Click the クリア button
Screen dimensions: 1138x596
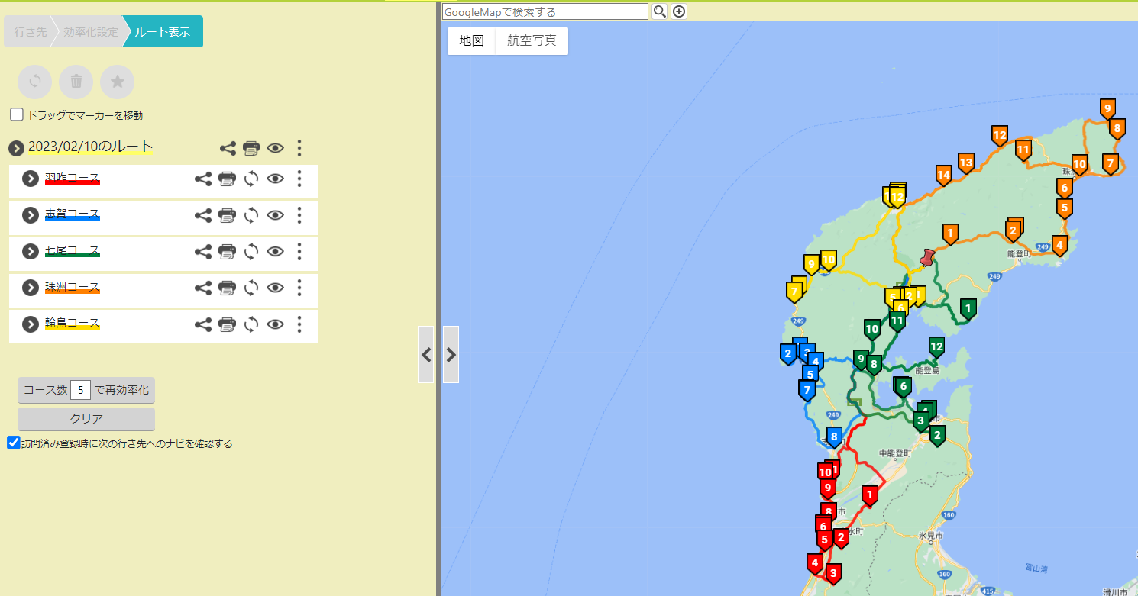tap(86, 419)
